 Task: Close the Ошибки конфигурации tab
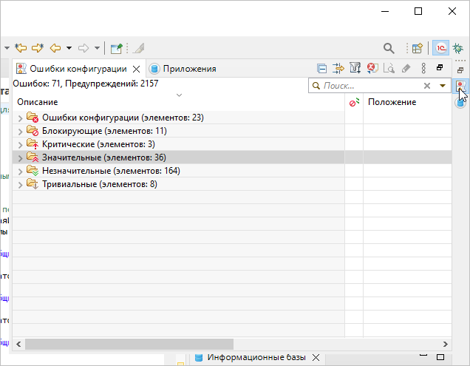134,69
